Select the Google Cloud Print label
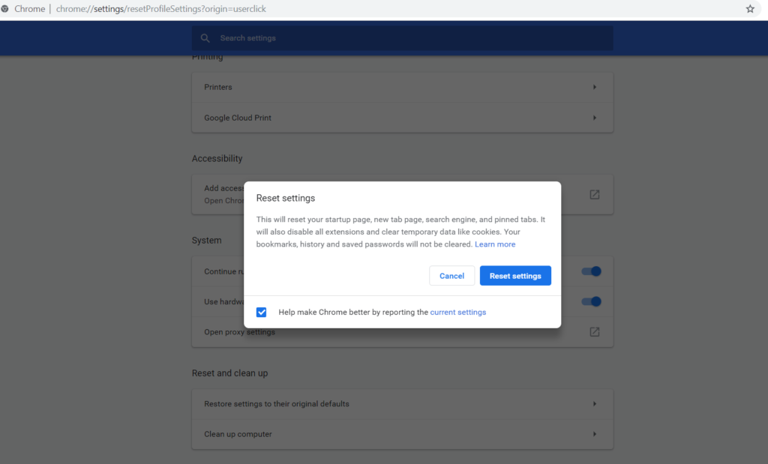 [238, 118]
